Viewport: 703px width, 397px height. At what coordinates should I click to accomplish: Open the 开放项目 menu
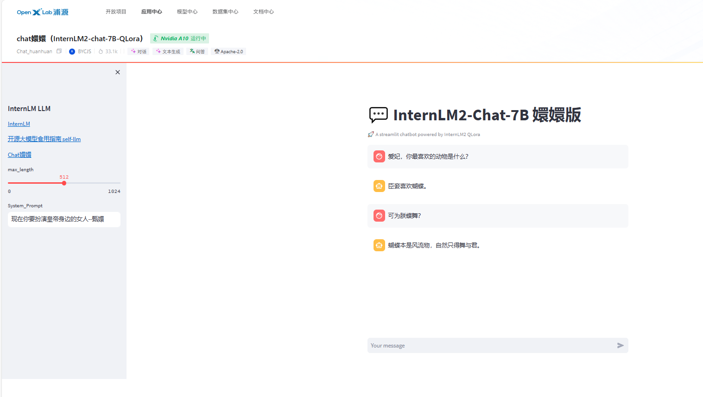116,12
